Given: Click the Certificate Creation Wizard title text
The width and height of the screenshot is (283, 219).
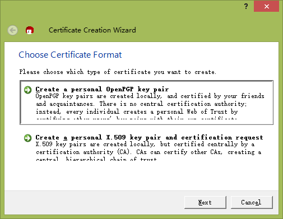Looking at the screenshot, I should 92,30.
